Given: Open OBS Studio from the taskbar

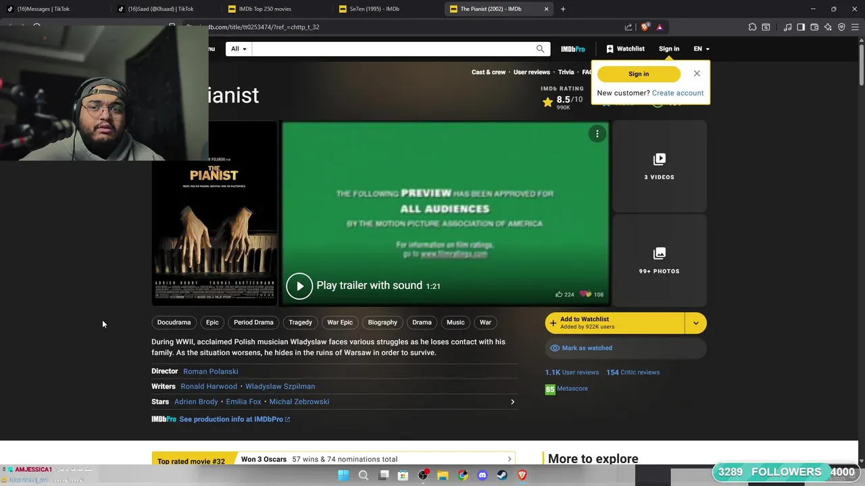Looking at the screenshot, I should 423,475.
